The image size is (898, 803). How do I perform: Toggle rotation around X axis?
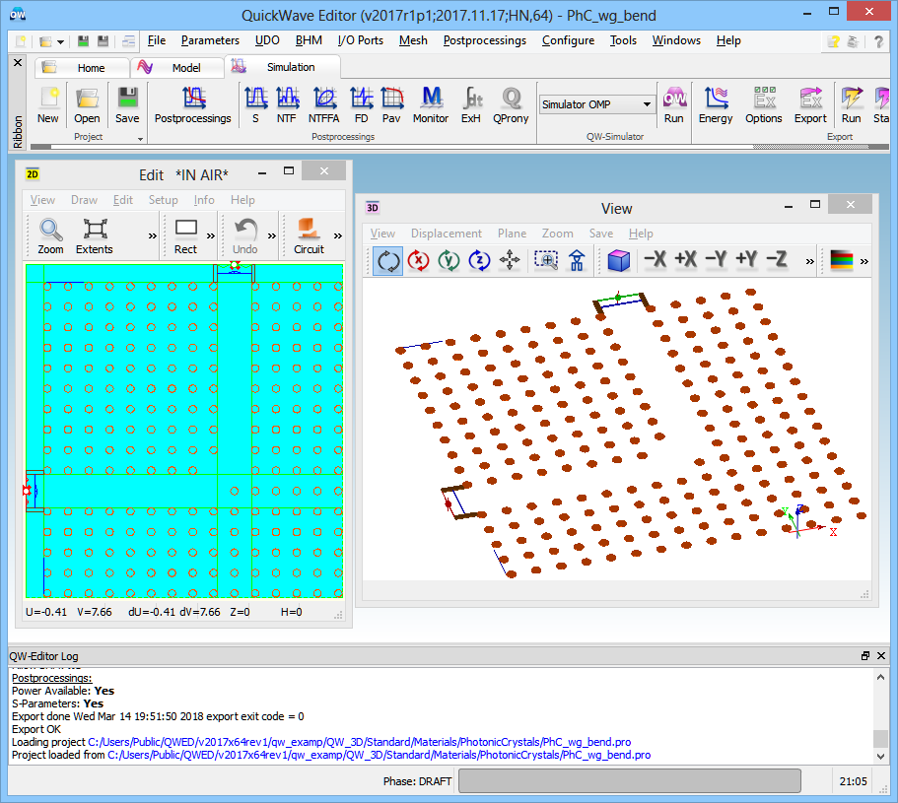click(x=418, y=261)
